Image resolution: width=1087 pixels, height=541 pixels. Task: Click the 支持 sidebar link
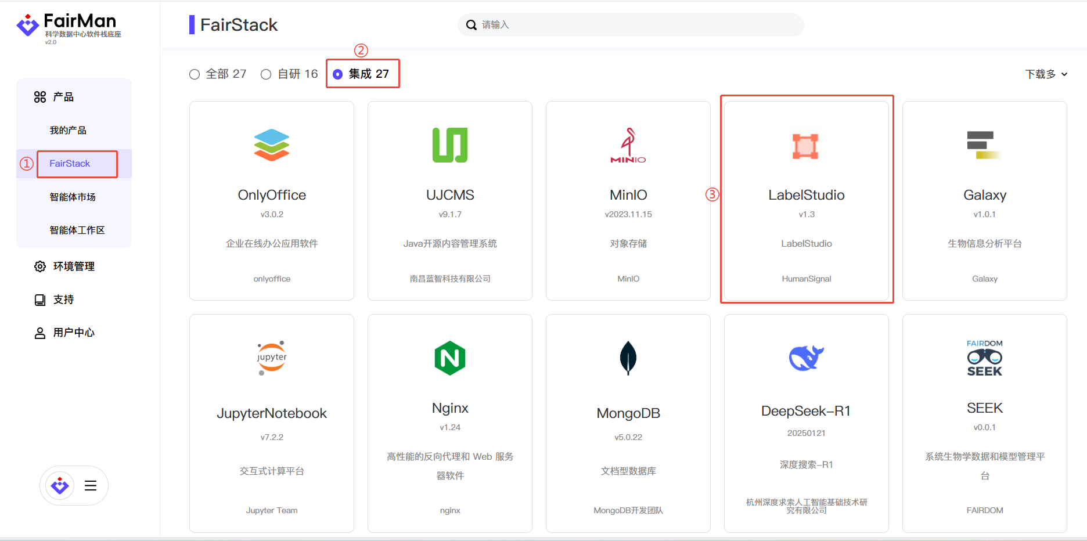point(63,300)
